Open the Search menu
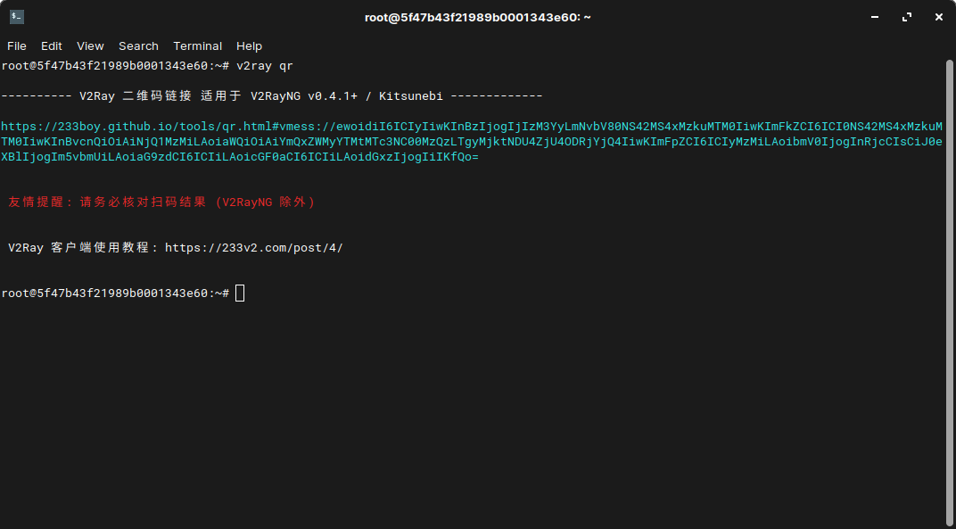This screenshot has height=529, width=956. point(138,45)
